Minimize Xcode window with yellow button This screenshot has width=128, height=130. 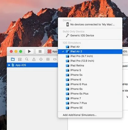coord(16,51)
